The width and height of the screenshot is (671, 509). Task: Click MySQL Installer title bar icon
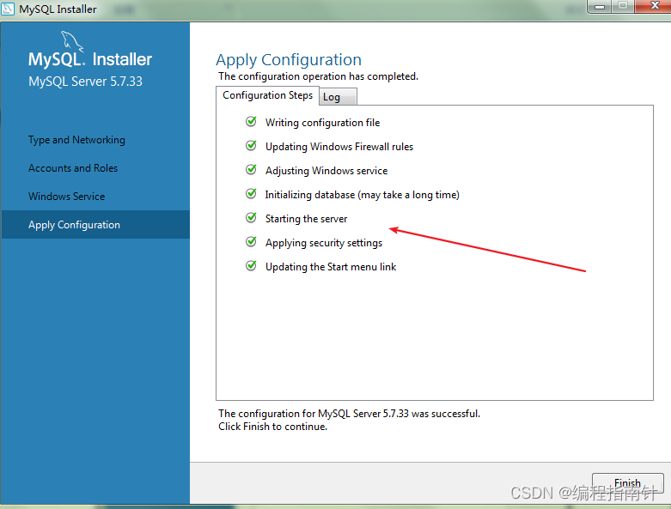(8, 9)
